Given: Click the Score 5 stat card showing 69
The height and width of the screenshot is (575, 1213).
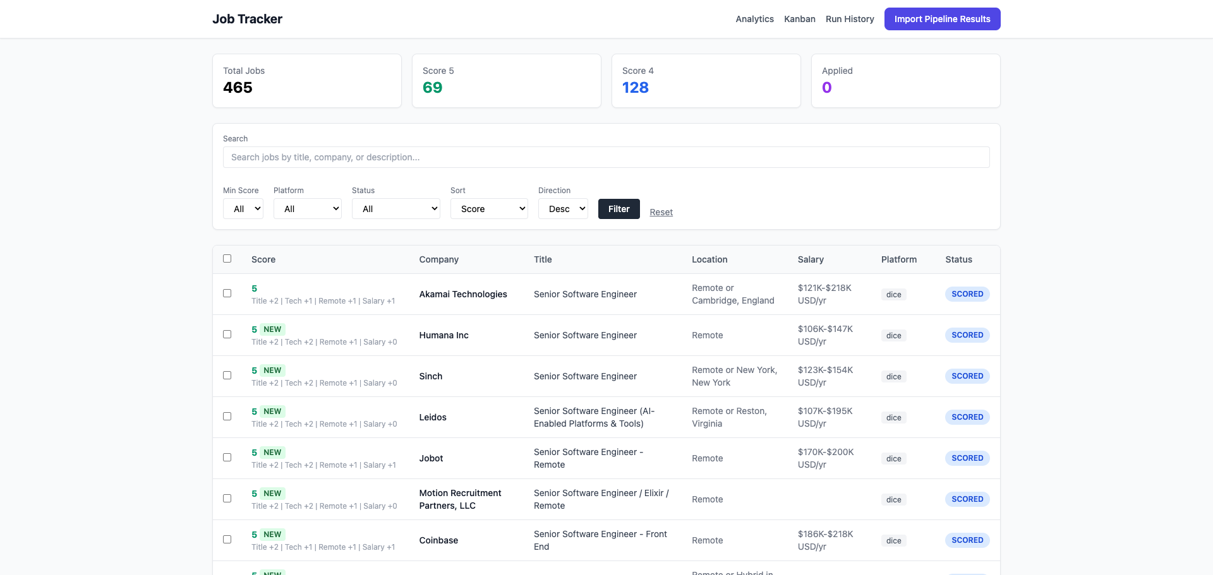Looking at the screenshot, I should tap(506, 81).
